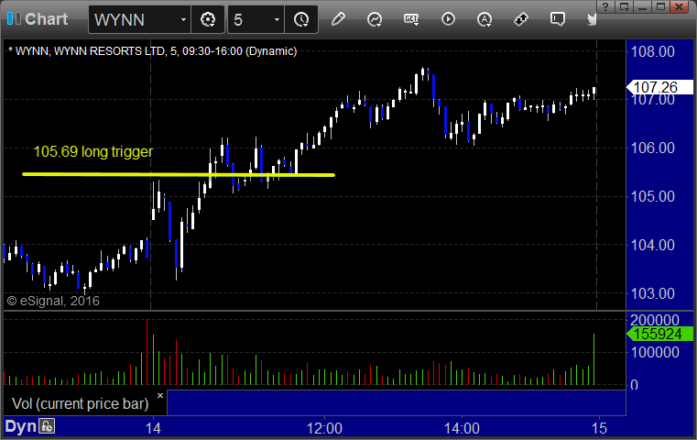
Task: Click the 103.00 price axis label
Action: [653, 293]
